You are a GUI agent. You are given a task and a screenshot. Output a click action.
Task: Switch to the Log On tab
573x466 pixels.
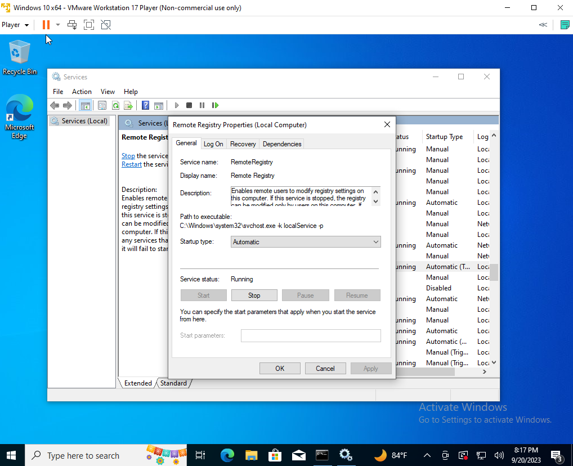click(x=213, y=144)
